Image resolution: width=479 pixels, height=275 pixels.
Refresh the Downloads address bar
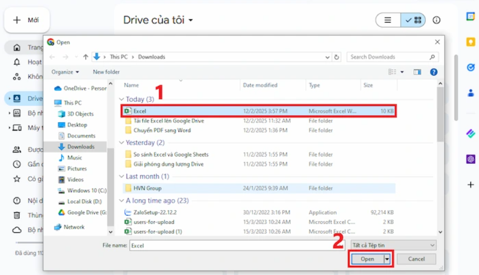point(337,57)
